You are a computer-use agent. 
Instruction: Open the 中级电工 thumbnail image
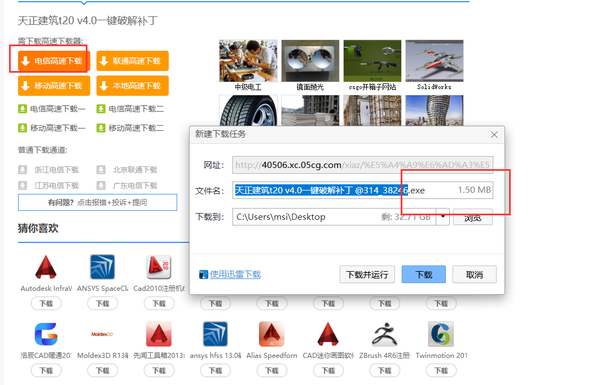pos(248,61)
